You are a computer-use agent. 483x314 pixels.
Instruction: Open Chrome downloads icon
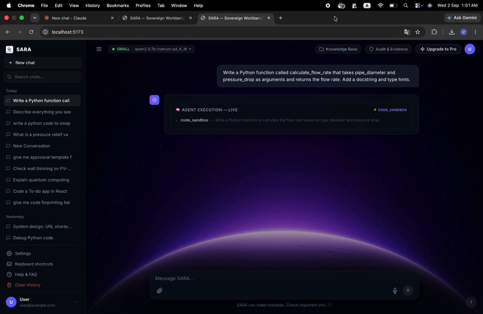tap(452, 32)
